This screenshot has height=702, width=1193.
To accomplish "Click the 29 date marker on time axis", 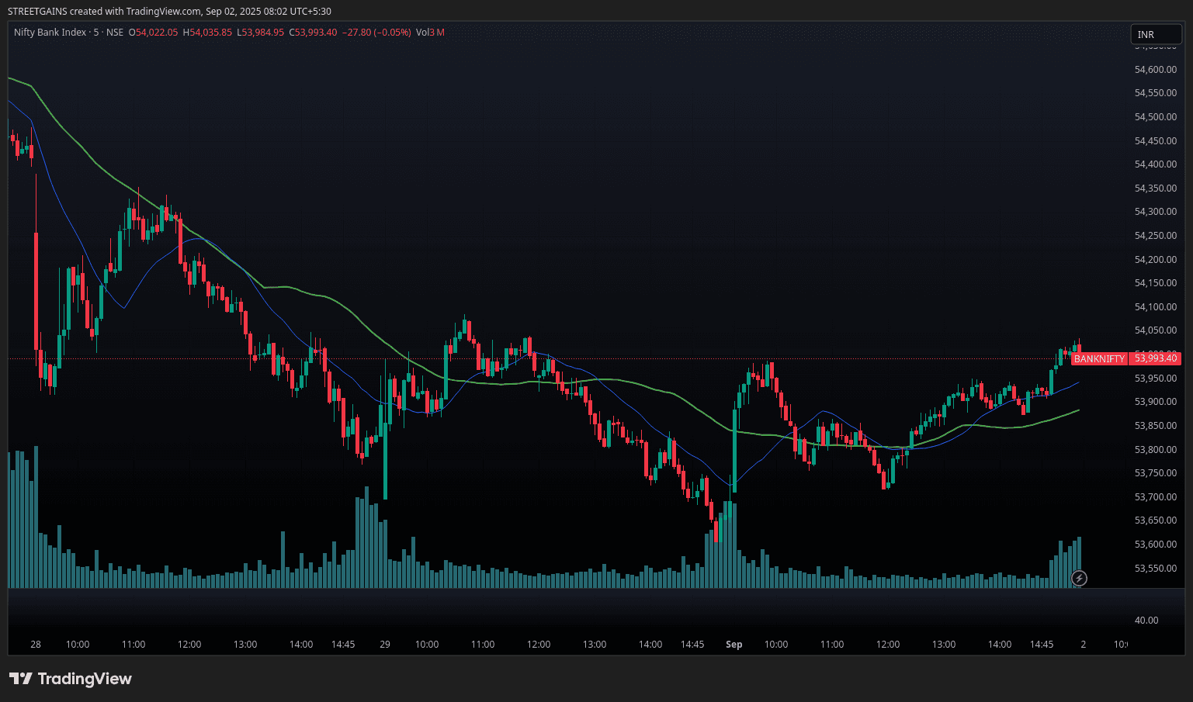I will pos(385,645).
